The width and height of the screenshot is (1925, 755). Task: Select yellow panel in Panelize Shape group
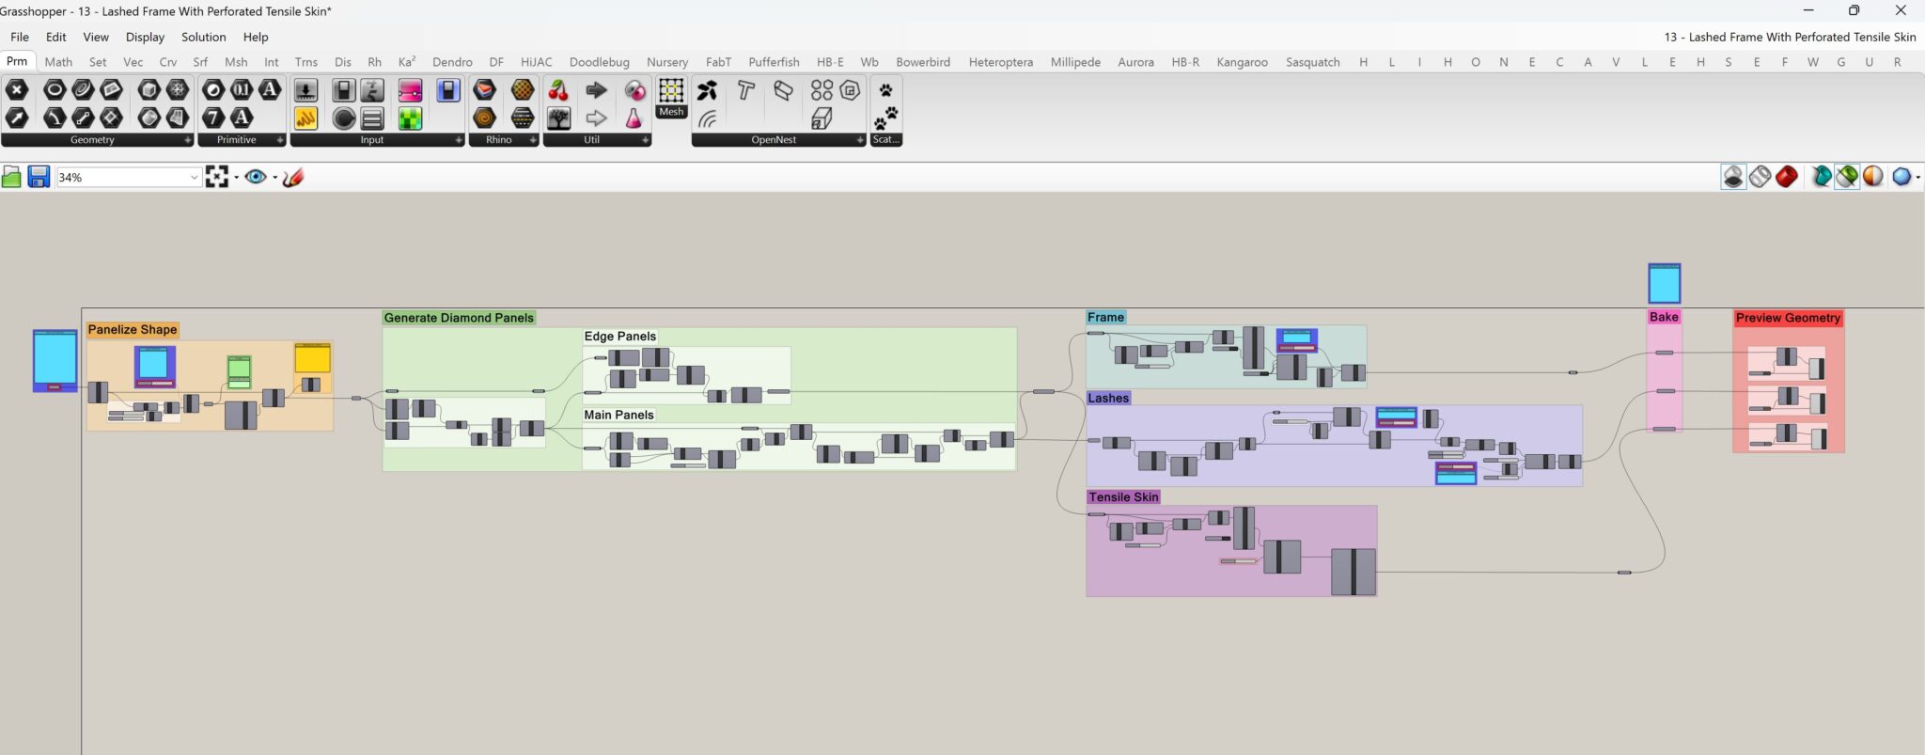[x=312, y=358]
